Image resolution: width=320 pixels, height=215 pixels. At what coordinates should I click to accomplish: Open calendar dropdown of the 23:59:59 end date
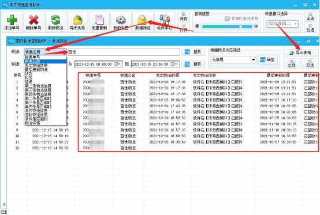174,65
